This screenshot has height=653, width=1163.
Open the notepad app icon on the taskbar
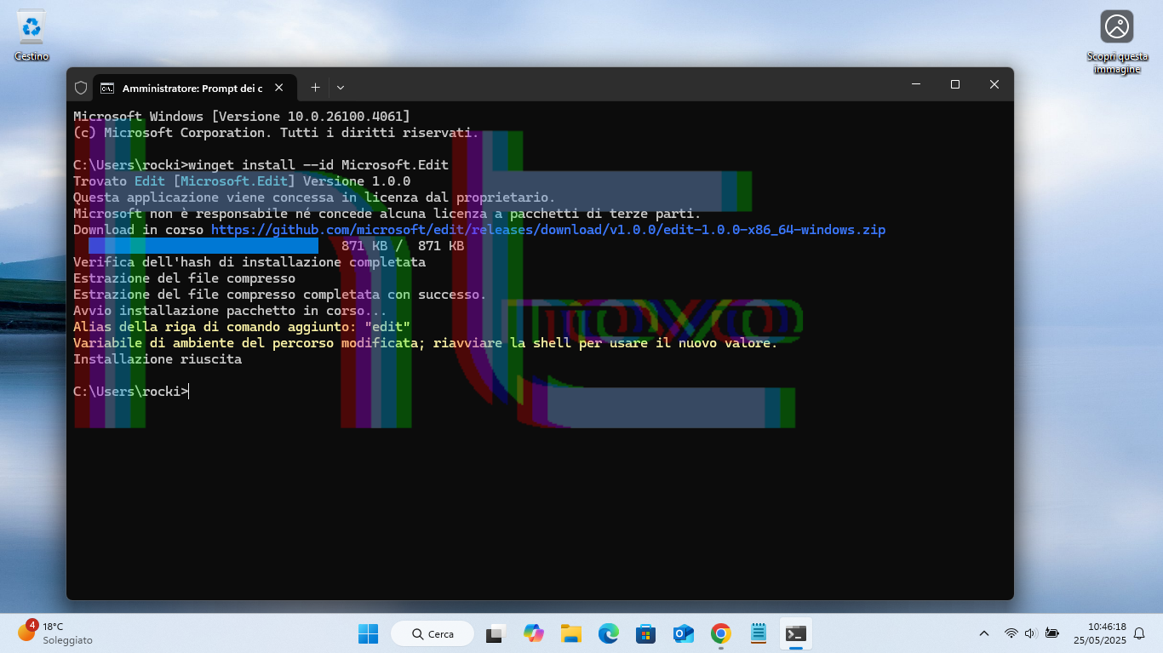pyautogui.click(x=758, y=633)
